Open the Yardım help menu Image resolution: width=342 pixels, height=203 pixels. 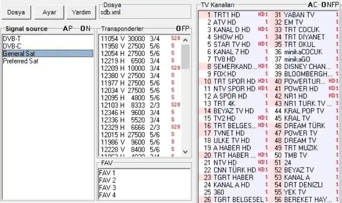(81, 12)
